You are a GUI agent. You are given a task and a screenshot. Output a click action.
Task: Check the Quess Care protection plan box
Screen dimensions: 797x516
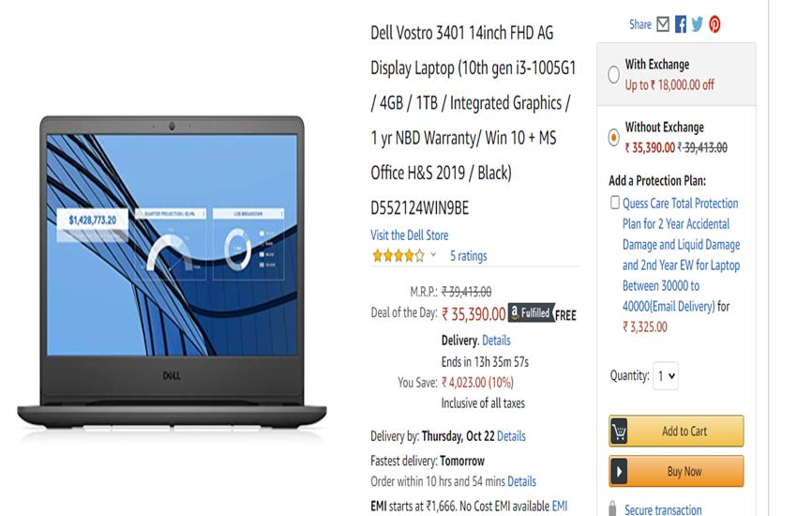[614, 203]
